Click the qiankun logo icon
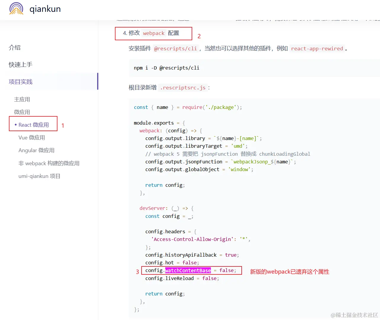This screenshot has height=320, width=380. click(x=16, y=9)
